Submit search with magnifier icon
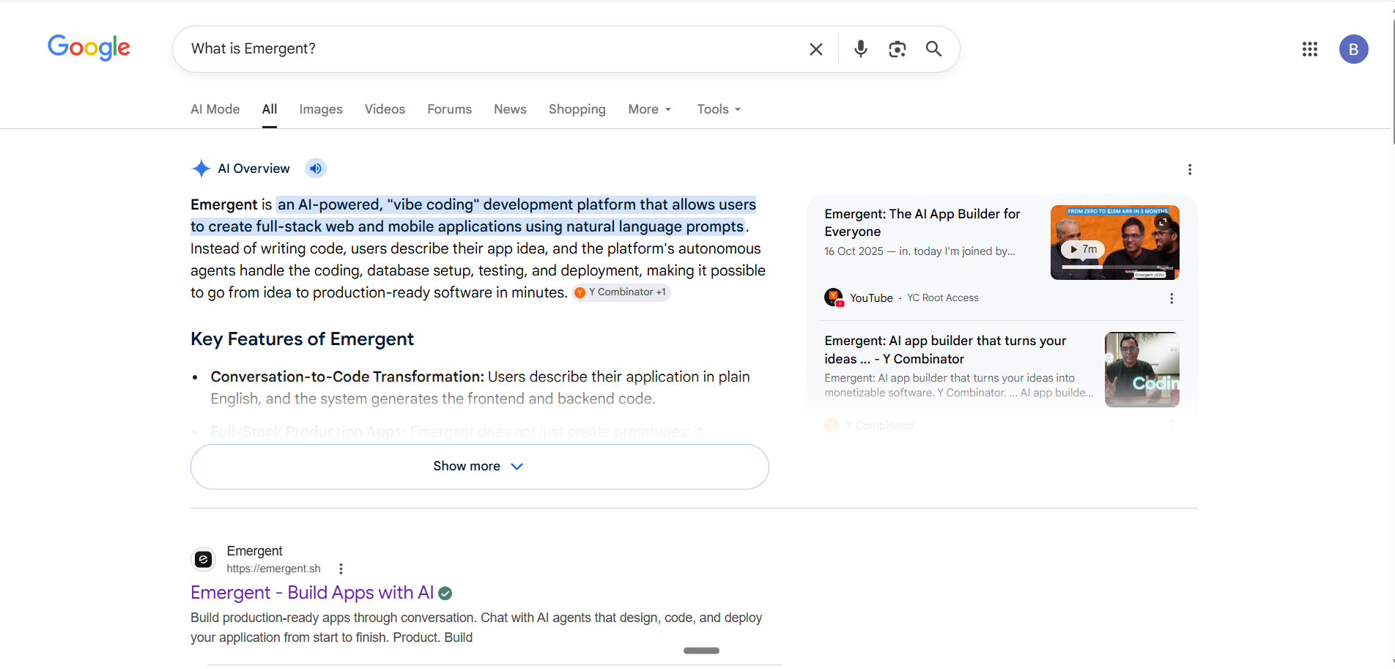1395x669 pixels. point(933,49)
